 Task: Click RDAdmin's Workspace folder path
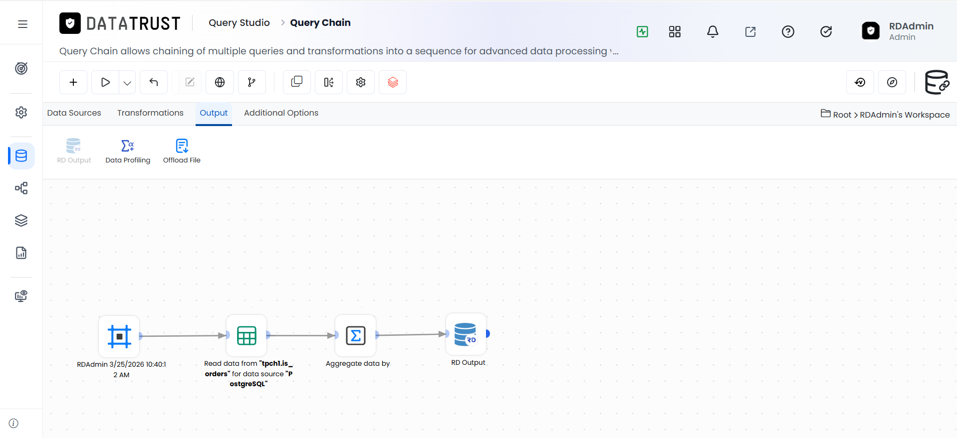click(x=905, y=115)
